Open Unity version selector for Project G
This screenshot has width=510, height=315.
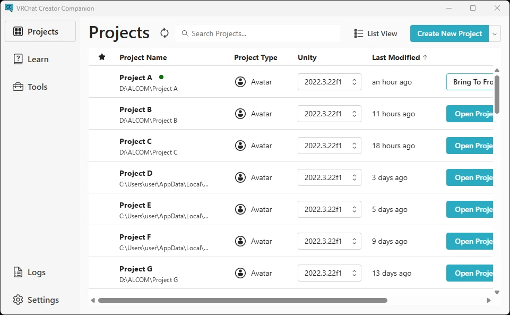coord(330,274)
